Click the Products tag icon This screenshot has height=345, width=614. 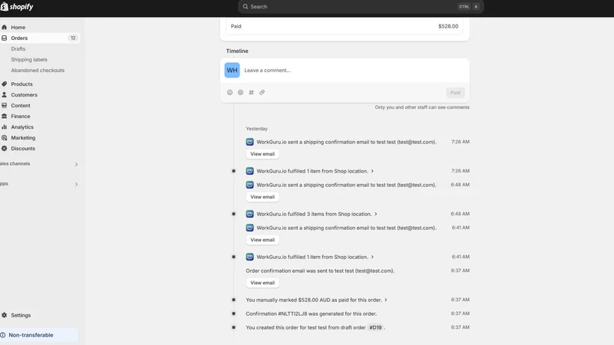(x=5, y=84)
